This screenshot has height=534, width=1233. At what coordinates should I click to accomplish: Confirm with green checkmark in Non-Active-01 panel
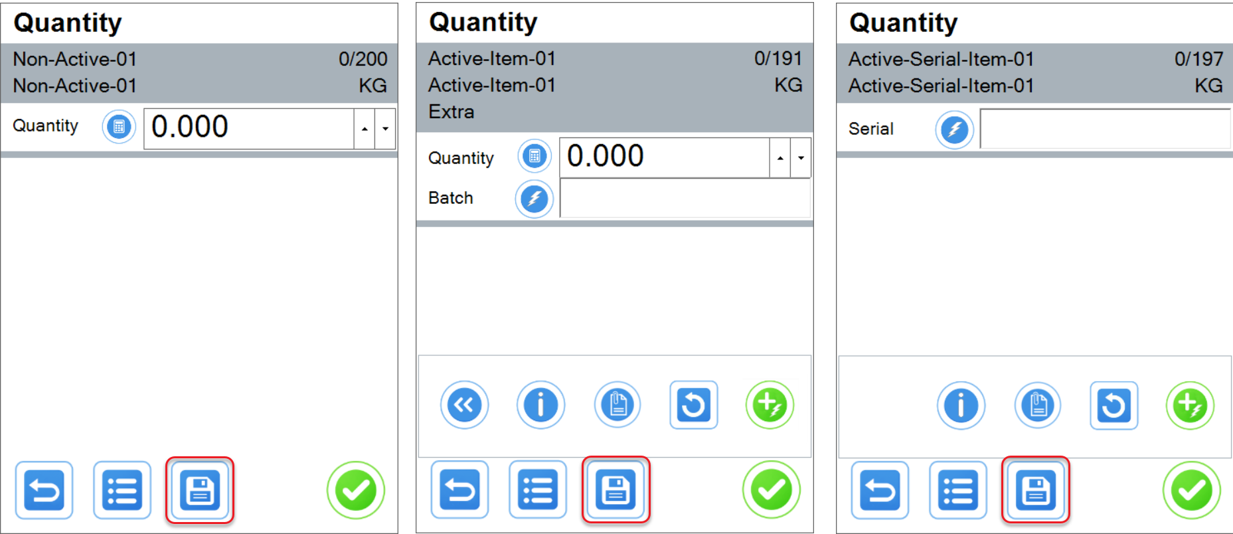point(356,491)
